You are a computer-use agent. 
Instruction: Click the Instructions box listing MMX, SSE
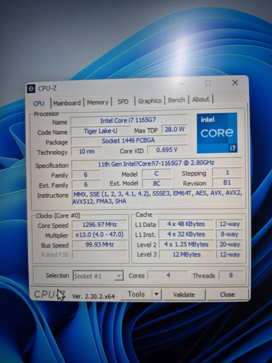click(x=157, y=197)
